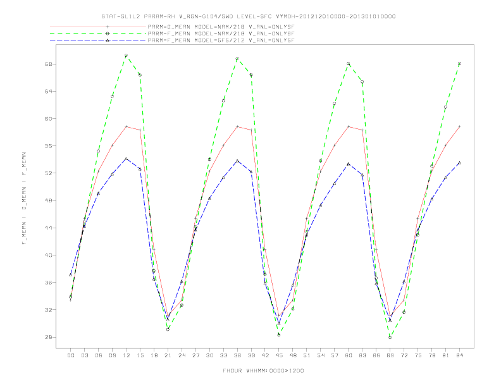
Task: Click the red solid line sample in legend
Action: tap(98, 27)
